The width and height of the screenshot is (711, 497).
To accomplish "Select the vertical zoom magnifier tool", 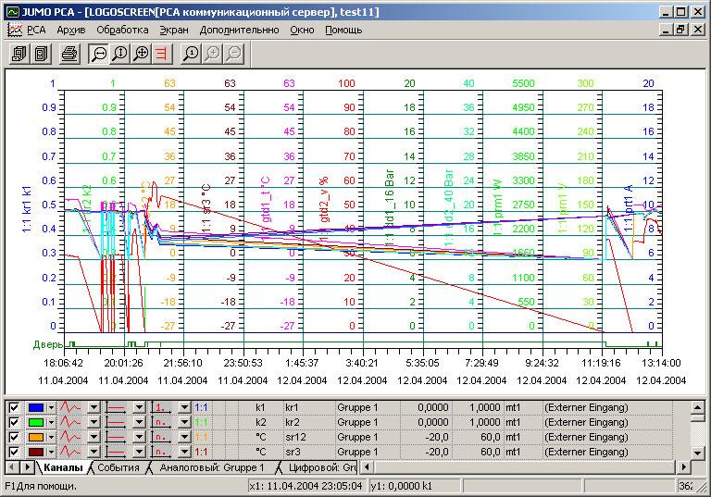I will pos(120,54).
